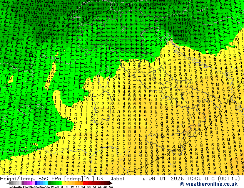Click the 'Tu 06-01-2026' date text

tap(162, 179)
